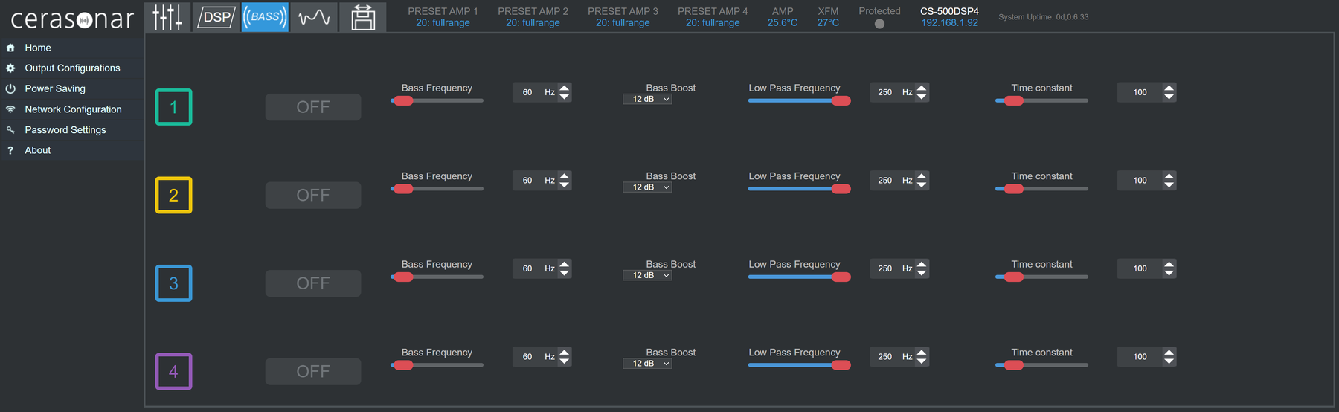Expand channel 1 Bass Boost 12 dB dropdown
The height and width of the screenshot is (412, 1339).
tap(647, 100)
